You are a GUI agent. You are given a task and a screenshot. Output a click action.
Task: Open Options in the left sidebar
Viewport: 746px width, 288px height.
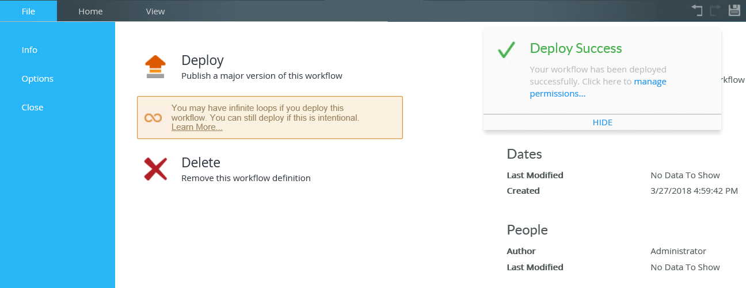pos(37,79)
